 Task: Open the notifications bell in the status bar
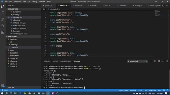(168, 90)
